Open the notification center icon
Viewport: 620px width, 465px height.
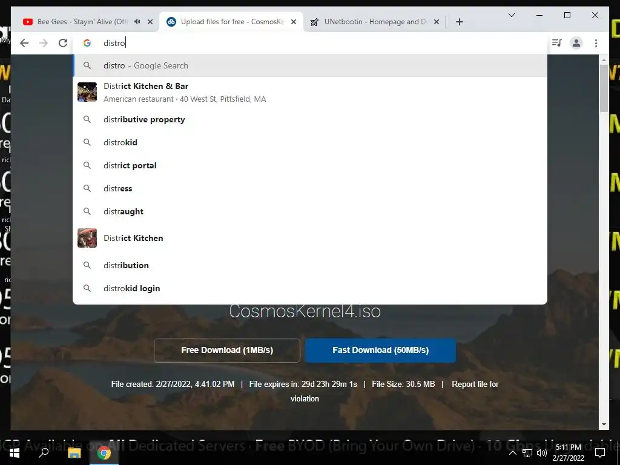point(600,453)
